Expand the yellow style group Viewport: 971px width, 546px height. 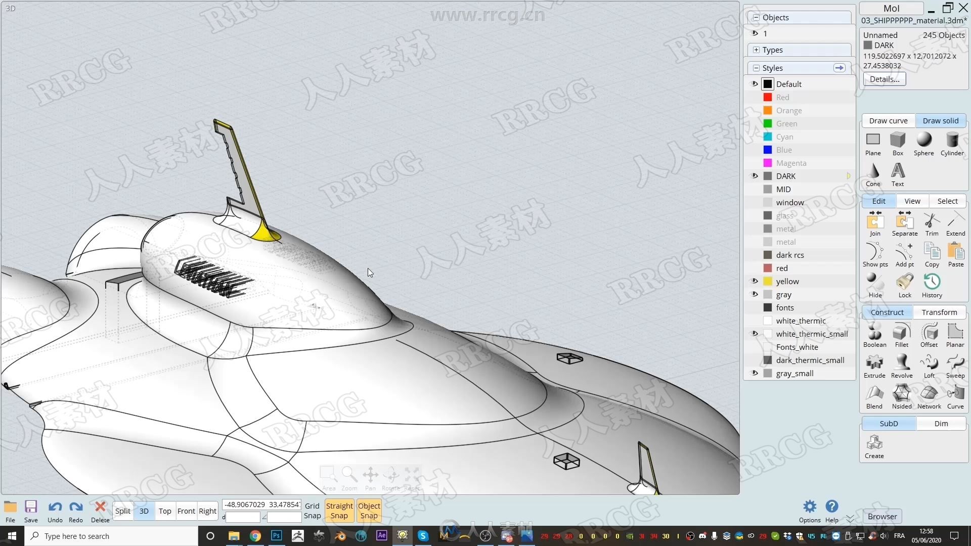754,281
